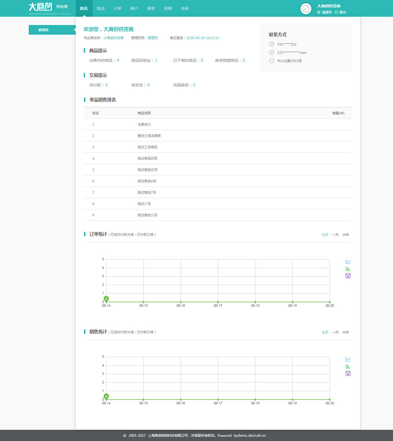The height and width of the screenshot is (441, 393).
Task: Click 测试商品九号 row
Action: click(218, 215)
